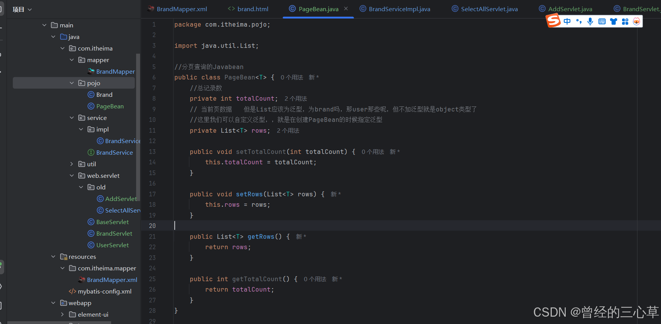Switch Sogou Chinese/English mode via the 中 icon
The width and height of the screenshot is (661, 324).
tap(567, 22)
